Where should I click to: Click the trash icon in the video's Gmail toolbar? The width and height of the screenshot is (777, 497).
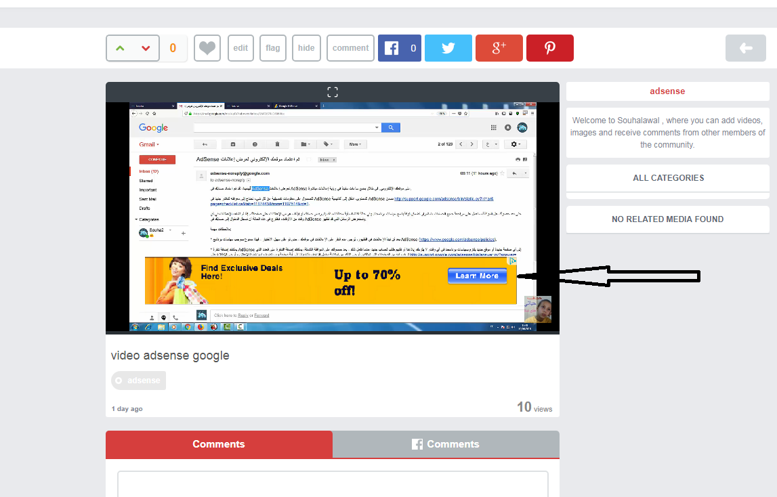(x=277, y=144)
